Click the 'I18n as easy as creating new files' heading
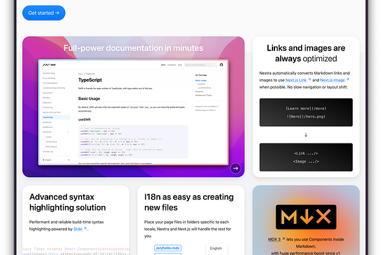Screen dimensions: 382x255 click(189, 202)
